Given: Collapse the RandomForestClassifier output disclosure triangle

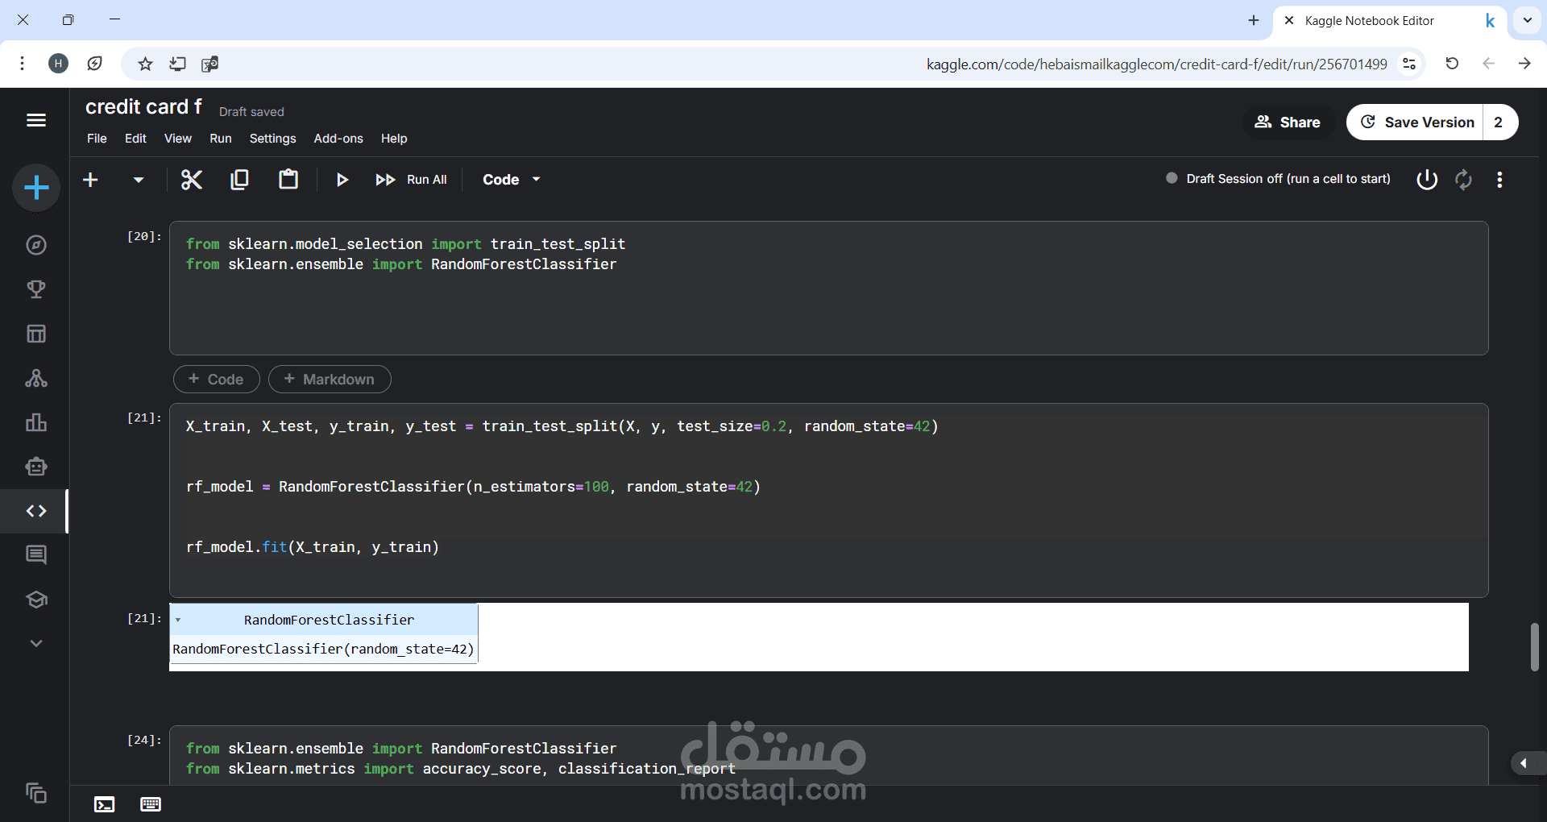Looking at the screenshot, I should 178,621.
